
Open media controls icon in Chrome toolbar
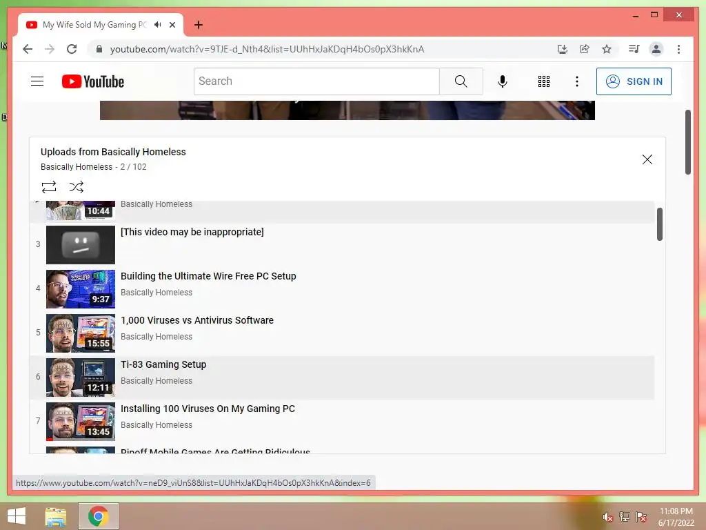pyautogui.click(x=634, y=49)
